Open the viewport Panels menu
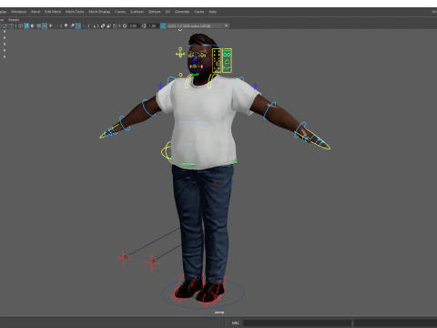The image size is (437, 328). tap(14, 19)
